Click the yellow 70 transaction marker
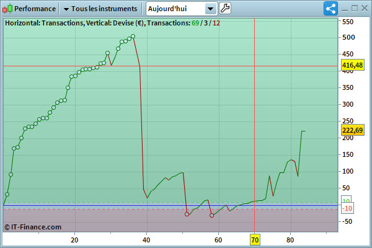The width and height of the screenshot is (372, 248). (255, 240)
